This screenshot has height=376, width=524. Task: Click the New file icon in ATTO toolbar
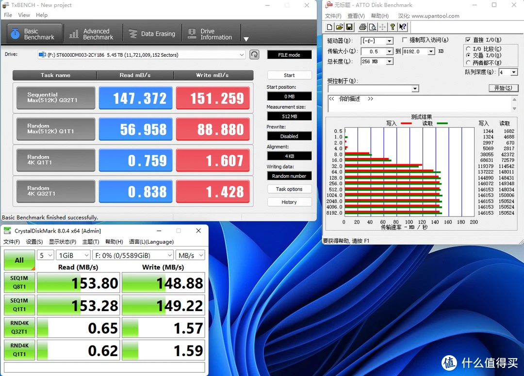[330, 27]
